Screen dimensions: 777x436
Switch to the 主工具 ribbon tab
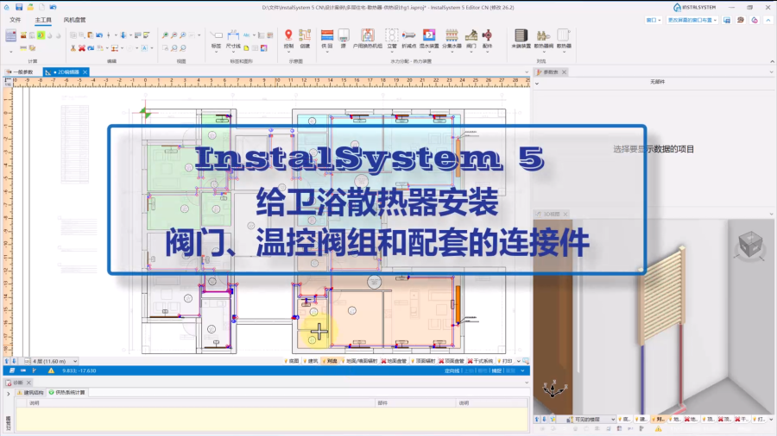click(43, 20)
